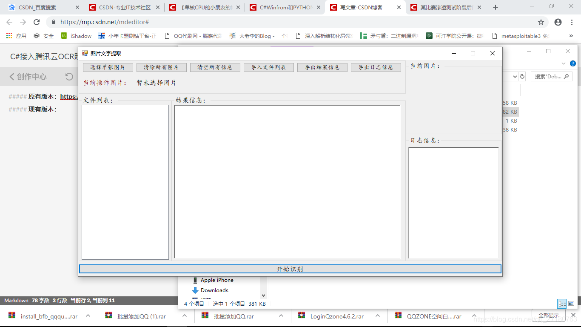Expand 批量添加QQ (1).rar options chevron
Screen dimensions: 581x327
[x=185, y=316]
